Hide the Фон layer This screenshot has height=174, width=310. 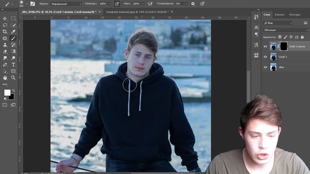265,67
